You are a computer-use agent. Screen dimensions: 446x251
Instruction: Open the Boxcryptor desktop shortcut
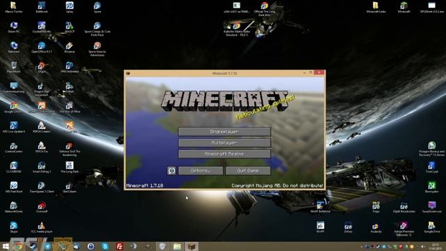click(432, 188)
